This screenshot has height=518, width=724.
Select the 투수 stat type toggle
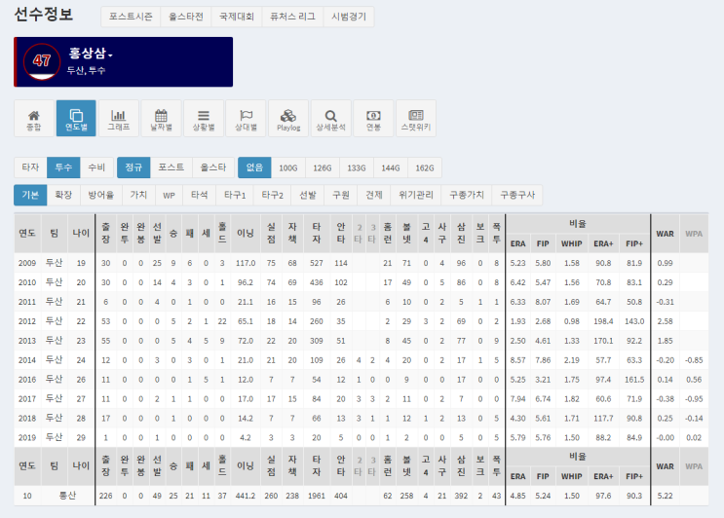[x=63, y=167]
